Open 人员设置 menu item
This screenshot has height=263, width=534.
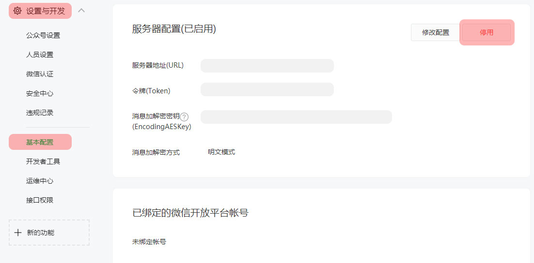click(40, 55)
